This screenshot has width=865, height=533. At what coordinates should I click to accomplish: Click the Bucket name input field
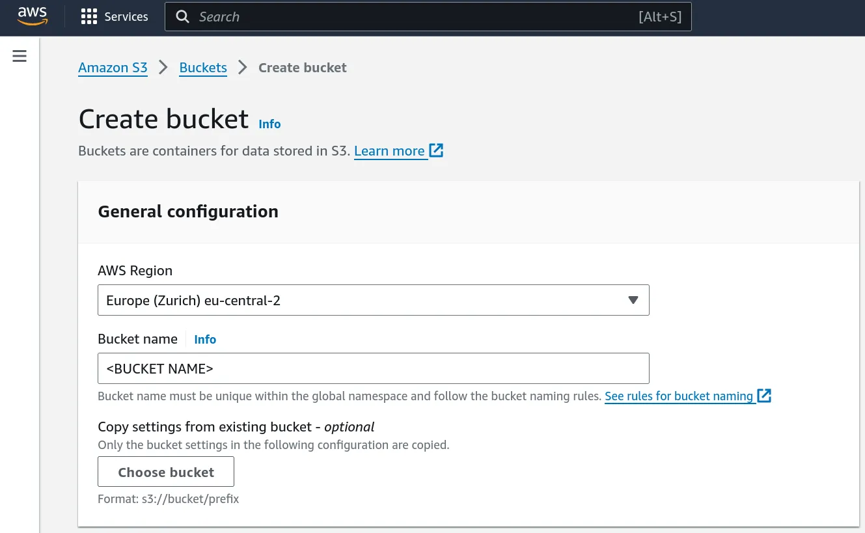[x=374, y=368]
